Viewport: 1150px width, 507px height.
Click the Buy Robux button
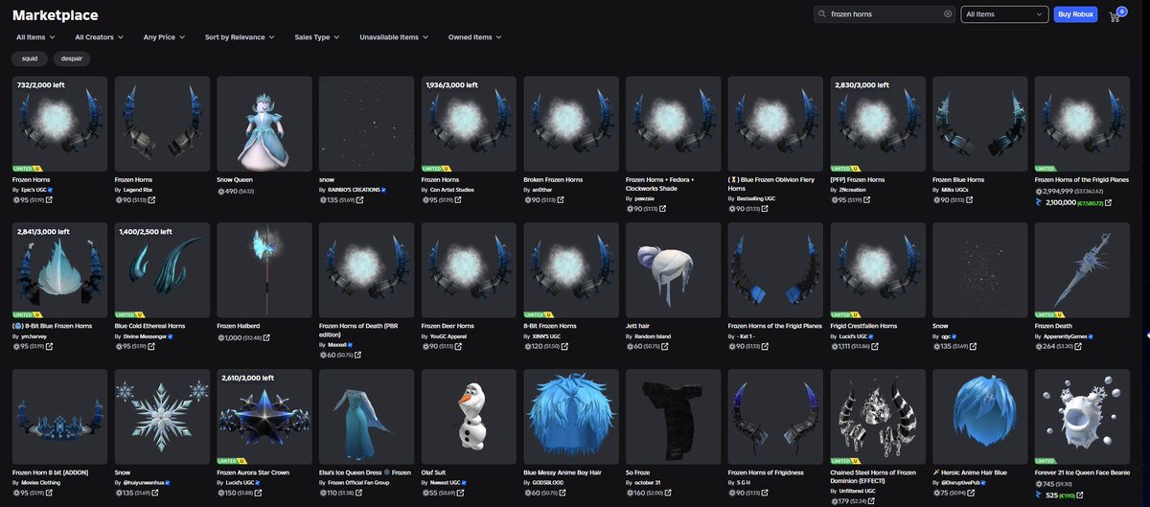click(1076, 14)
